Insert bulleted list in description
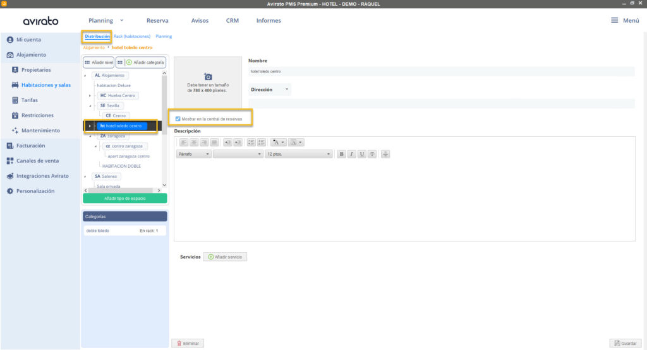 (x=251, y=143)
